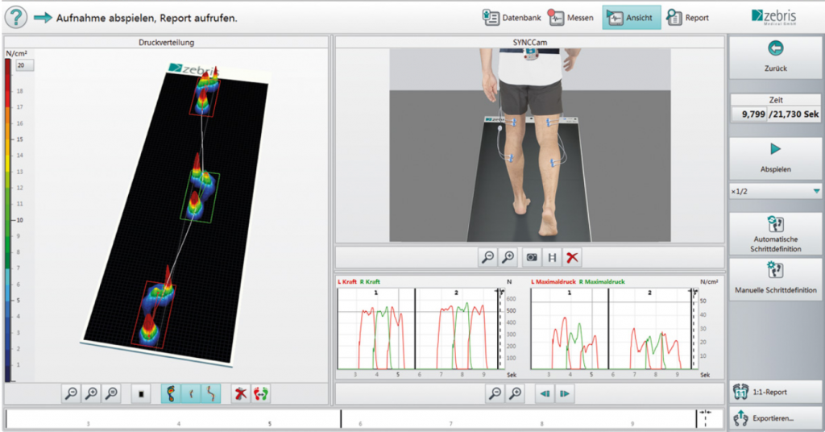Image resolution: width=825 pixels, height=432 pixels.
Task: Open the Datenbank tab
Action: point(512,18)
